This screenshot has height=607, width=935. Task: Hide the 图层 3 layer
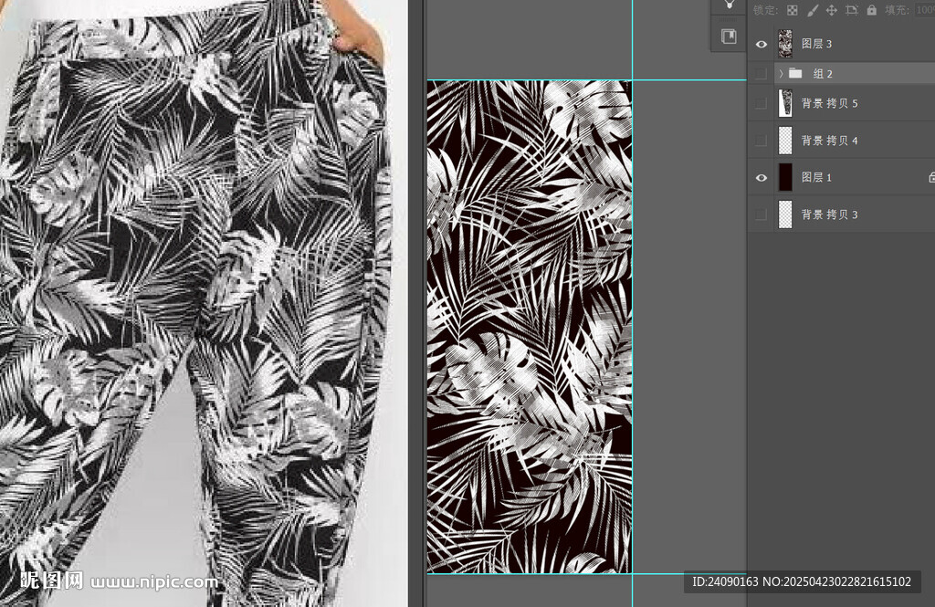762,44
